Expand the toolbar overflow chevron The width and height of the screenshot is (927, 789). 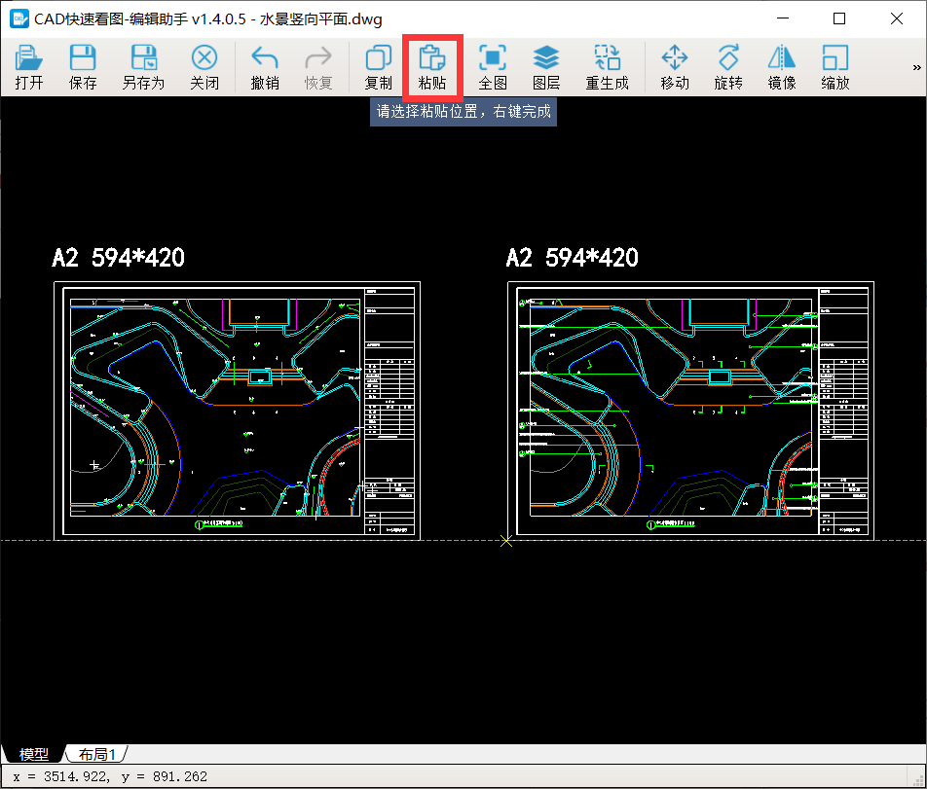(916, 67)
